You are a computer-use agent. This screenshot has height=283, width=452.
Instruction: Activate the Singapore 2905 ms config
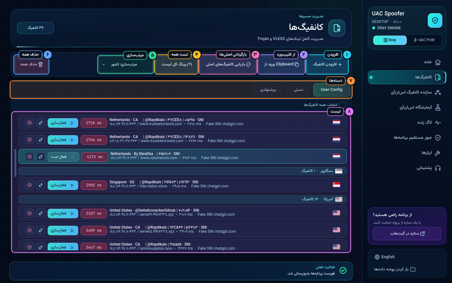63,185
